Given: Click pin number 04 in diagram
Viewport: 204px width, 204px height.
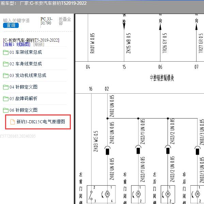Looking at the screenshot, I should point(88,67).
